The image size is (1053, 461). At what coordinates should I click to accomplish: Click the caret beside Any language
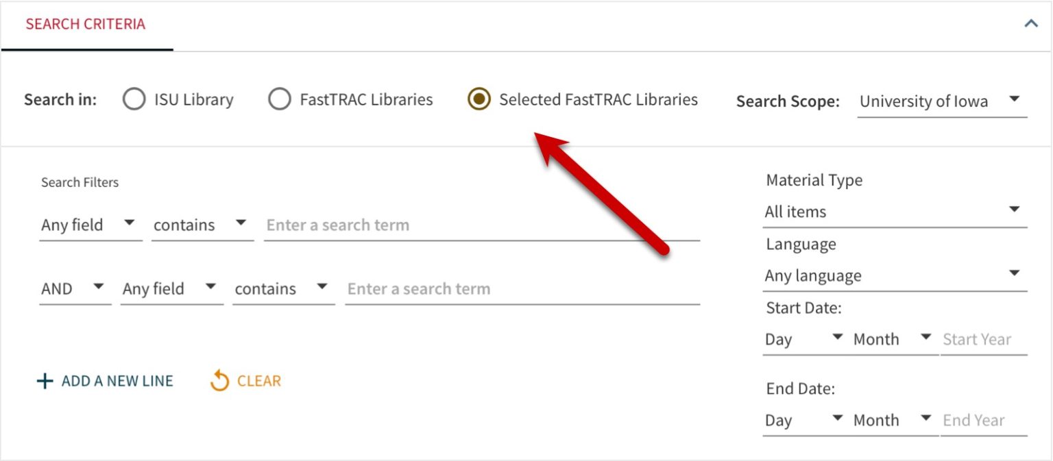[1015, 273]
